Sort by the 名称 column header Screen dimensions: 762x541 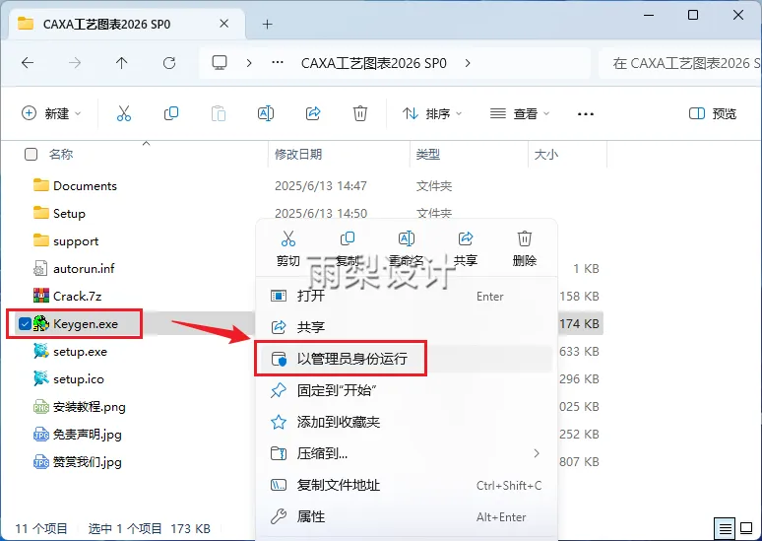coord(61,155)
